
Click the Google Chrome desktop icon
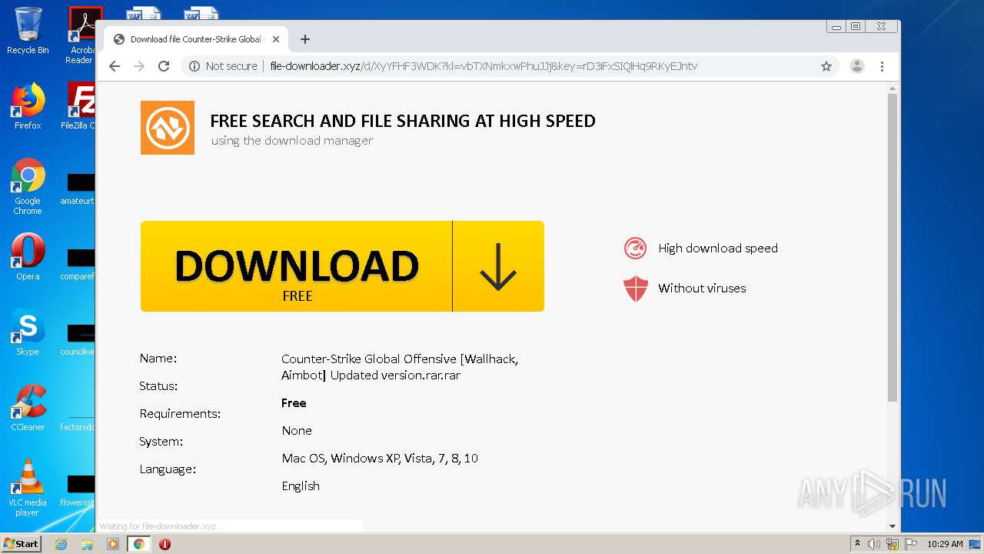pyautogui.click(x=28, y=186)
